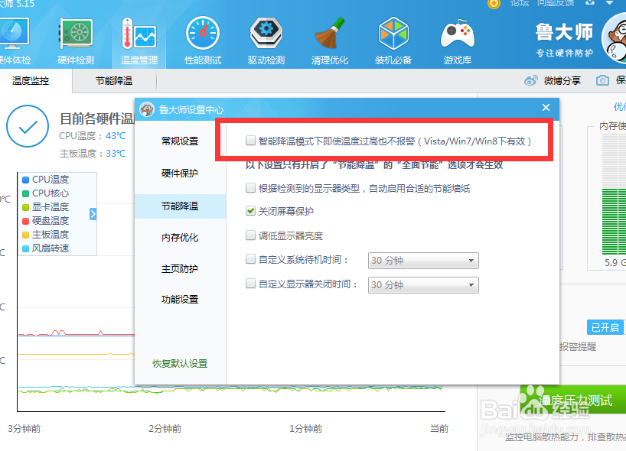Click the 微博分享 text link
Image resolution: width=626 pixels, height=451 pixels.
point(562,81)
